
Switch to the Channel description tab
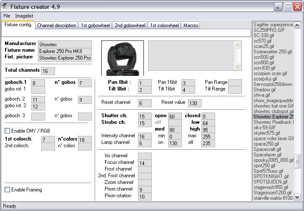point(56,25)
